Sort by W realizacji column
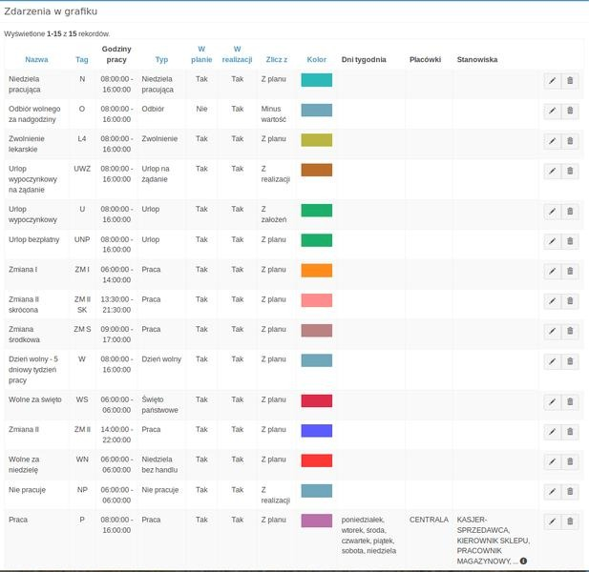The image size is (589, 572). (237, 54)
